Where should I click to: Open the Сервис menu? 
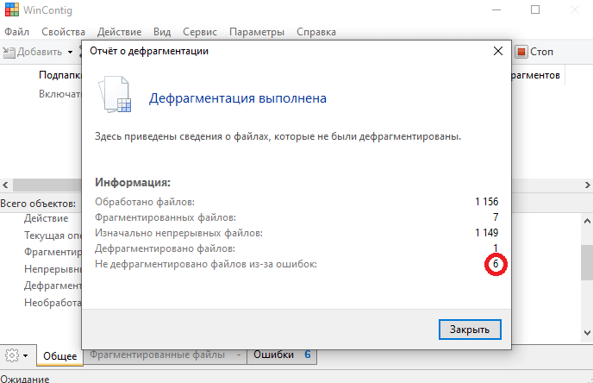click(x=200, y=32)
